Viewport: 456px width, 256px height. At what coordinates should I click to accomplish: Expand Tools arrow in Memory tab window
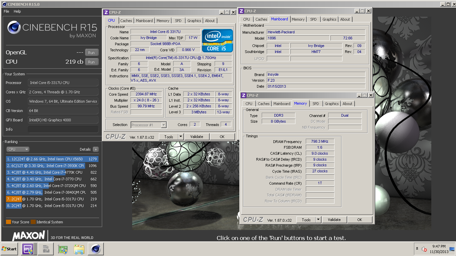(318, 220)
